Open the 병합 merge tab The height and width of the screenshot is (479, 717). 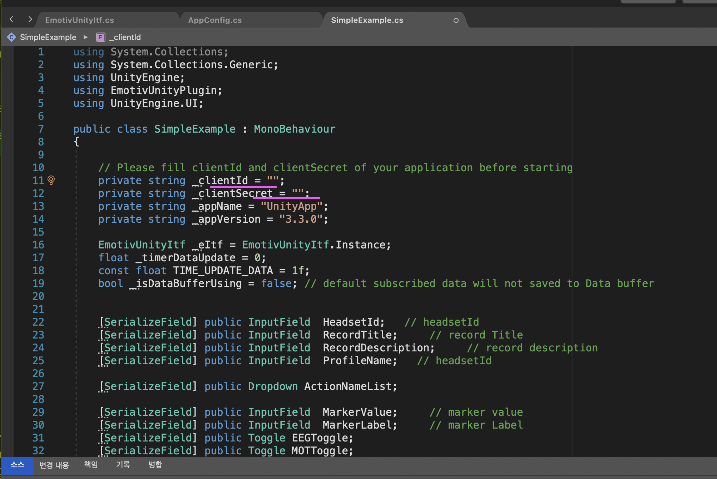pos(155,465)
